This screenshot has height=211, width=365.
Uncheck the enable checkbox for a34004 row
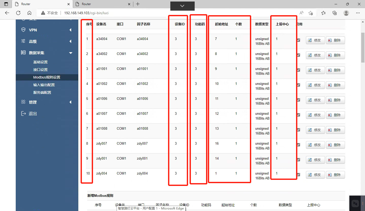coord(298,40)
